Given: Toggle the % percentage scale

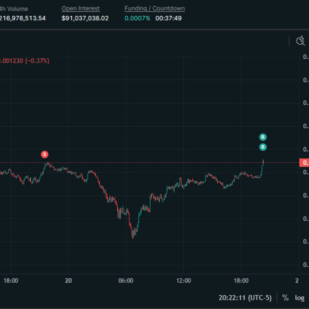Looking at the screenshot, I should (x=285, y=298).
